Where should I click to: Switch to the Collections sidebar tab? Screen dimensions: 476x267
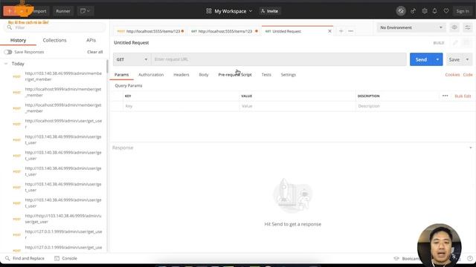point(54,40)
